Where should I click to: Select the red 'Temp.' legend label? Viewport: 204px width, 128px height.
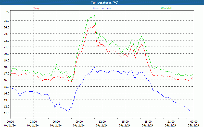(37, 8)
